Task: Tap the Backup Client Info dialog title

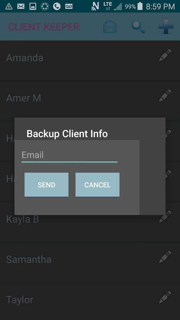Action: click(x=67, y=134)
